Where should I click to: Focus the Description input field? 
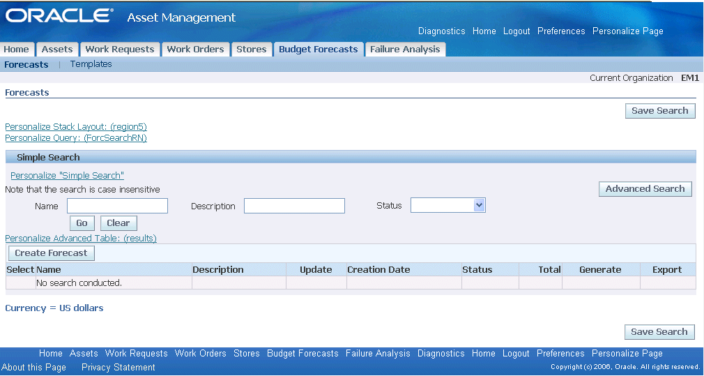click(294, 206)
